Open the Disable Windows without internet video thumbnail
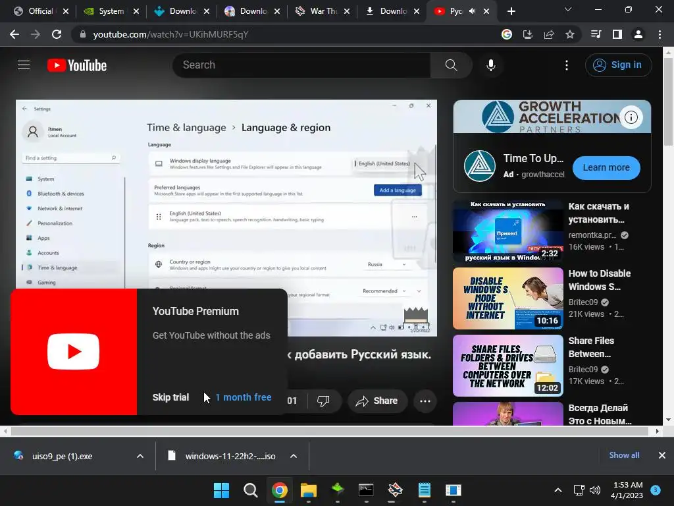 tap(507, 298)
